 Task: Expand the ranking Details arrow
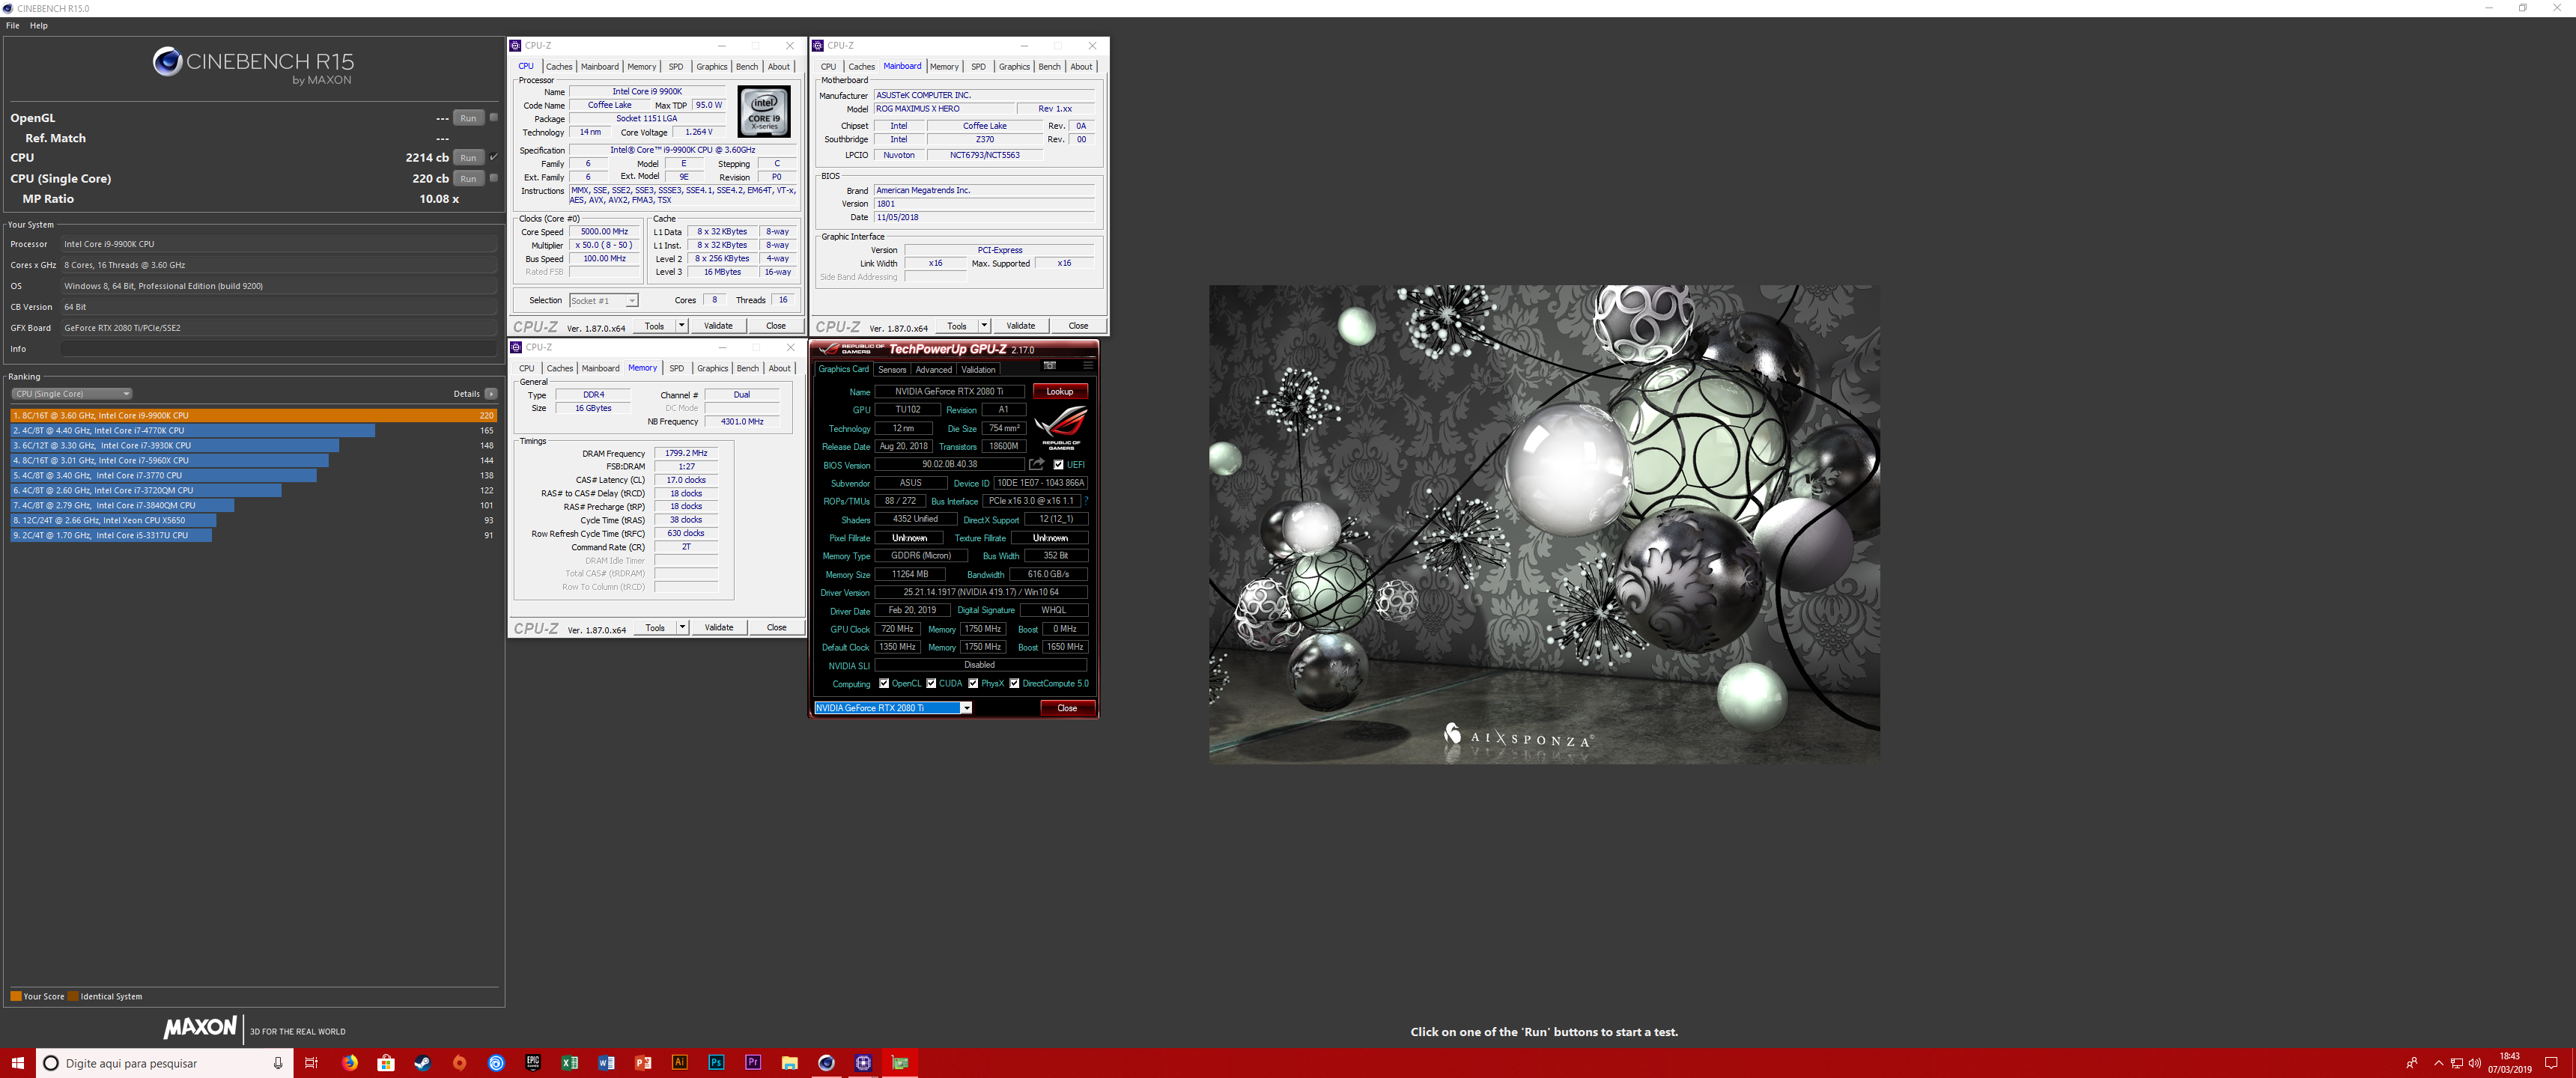point(491,394)
